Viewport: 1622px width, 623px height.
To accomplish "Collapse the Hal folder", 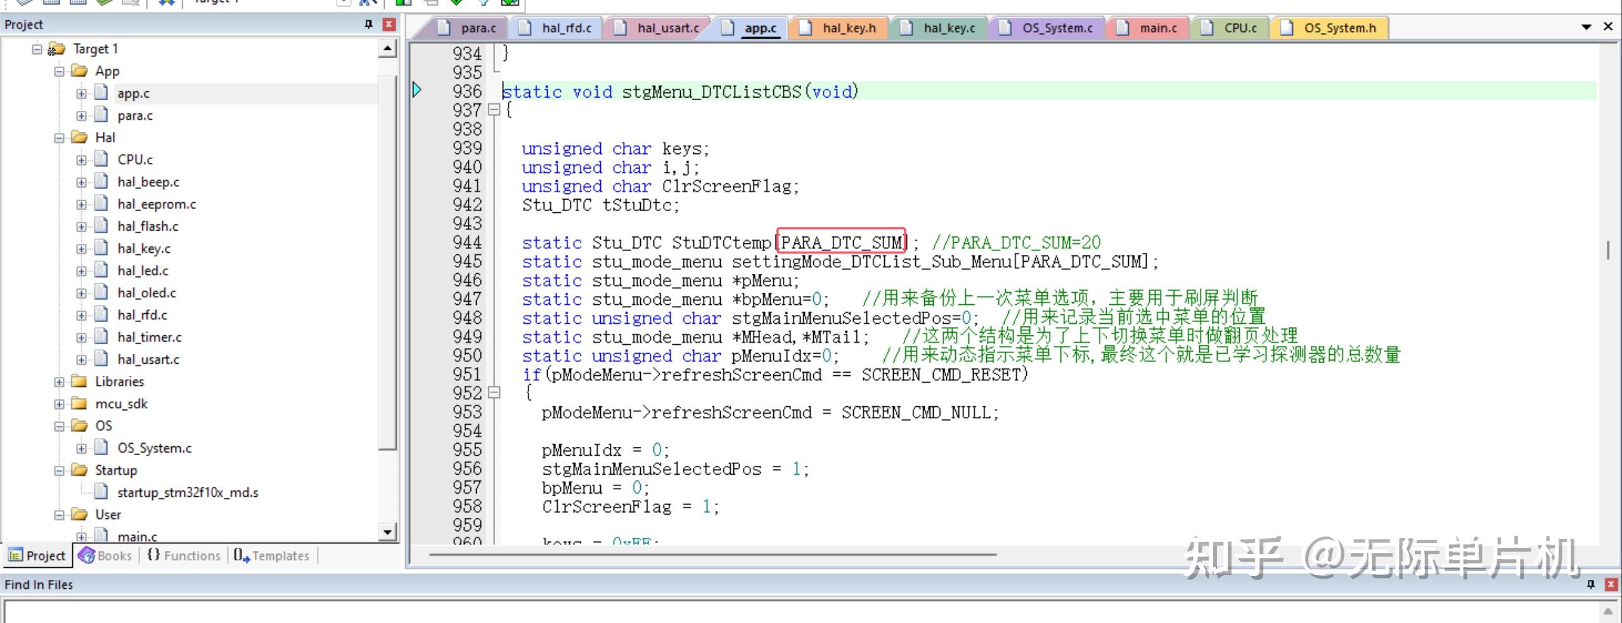I will tap(59, 138).
